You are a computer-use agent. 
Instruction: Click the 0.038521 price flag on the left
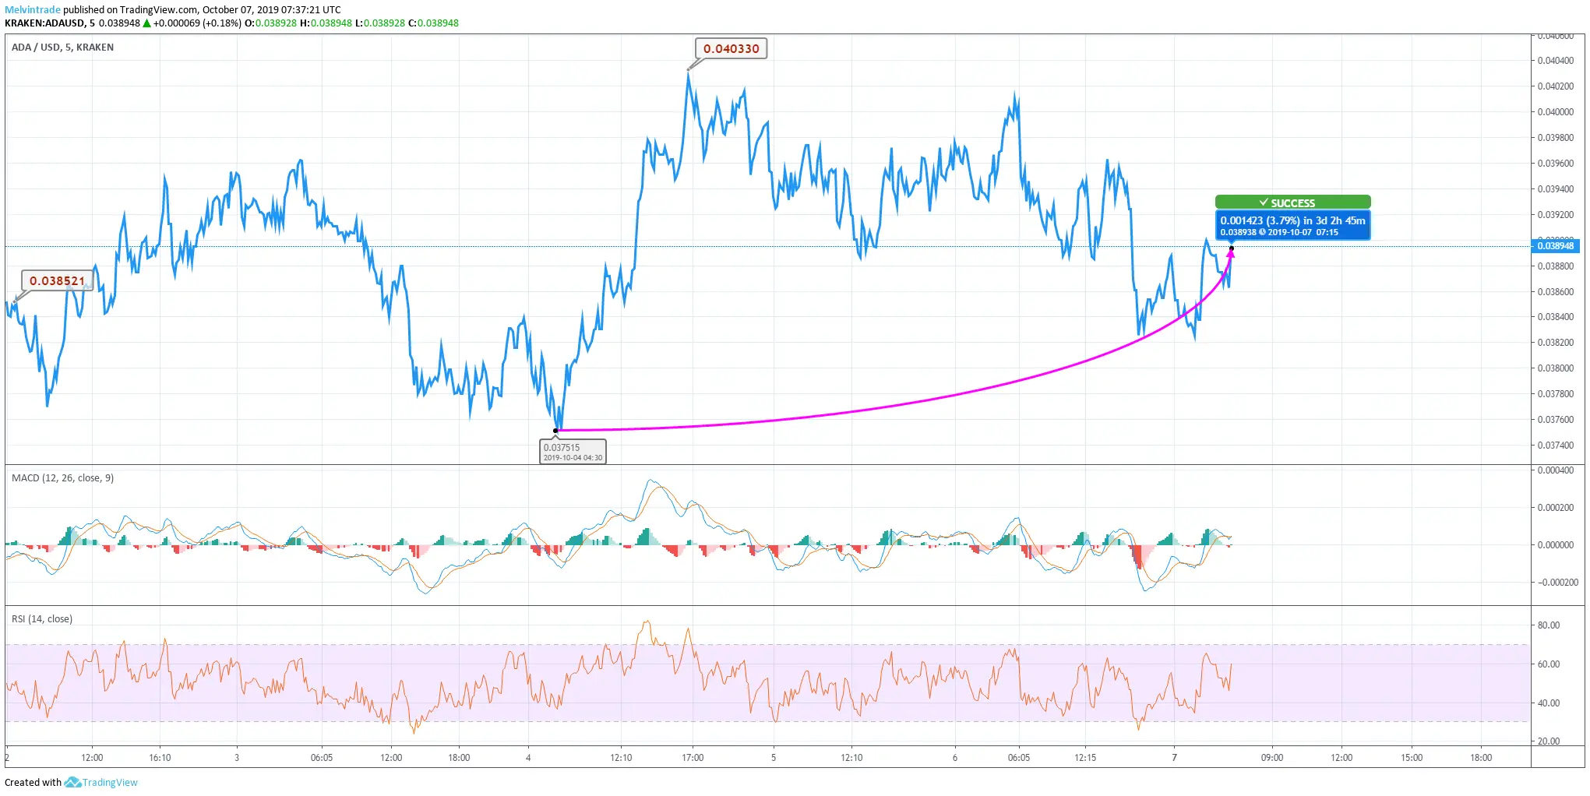[56, 280]
